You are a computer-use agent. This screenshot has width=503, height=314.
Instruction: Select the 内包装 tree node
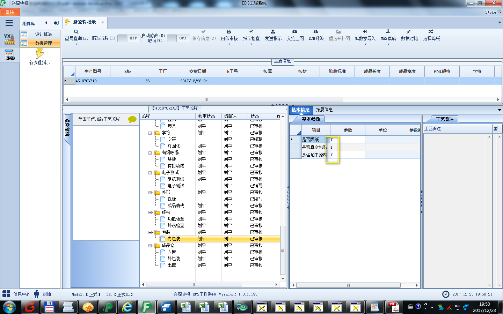point(174,239)
